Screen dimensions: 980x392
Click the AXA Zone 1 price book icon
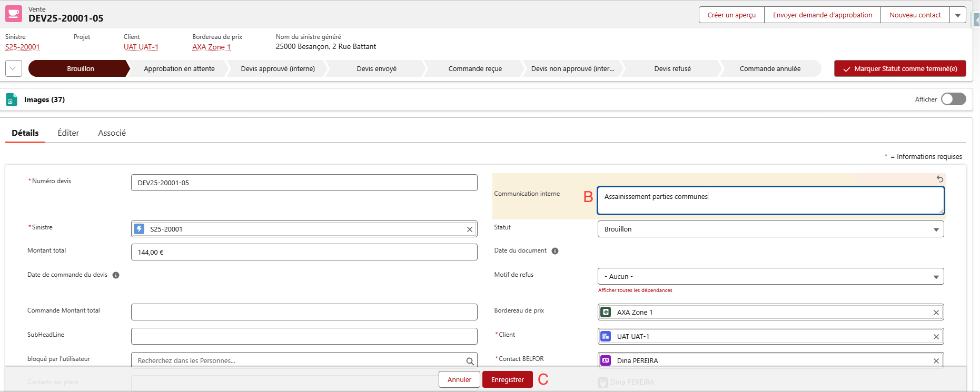(x=606, y=312)
